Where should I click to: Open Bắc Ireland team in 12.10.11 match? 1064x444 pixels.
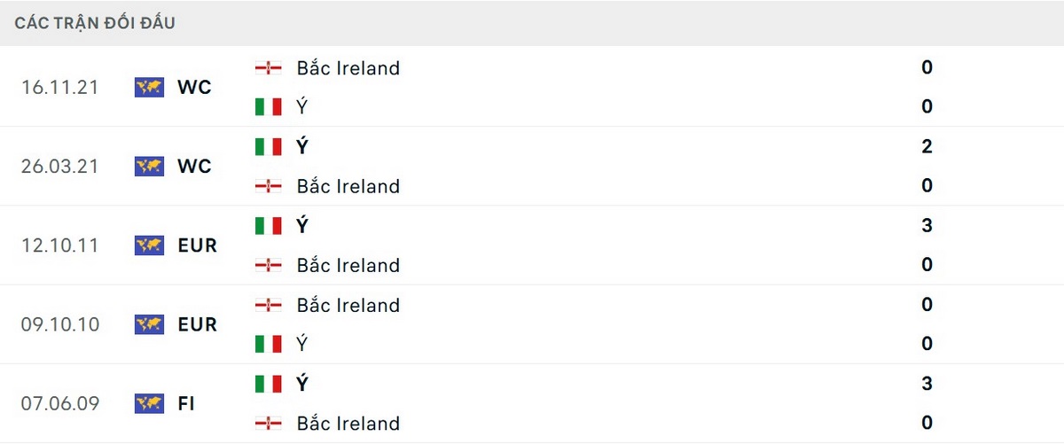click(x=348, y=265)
